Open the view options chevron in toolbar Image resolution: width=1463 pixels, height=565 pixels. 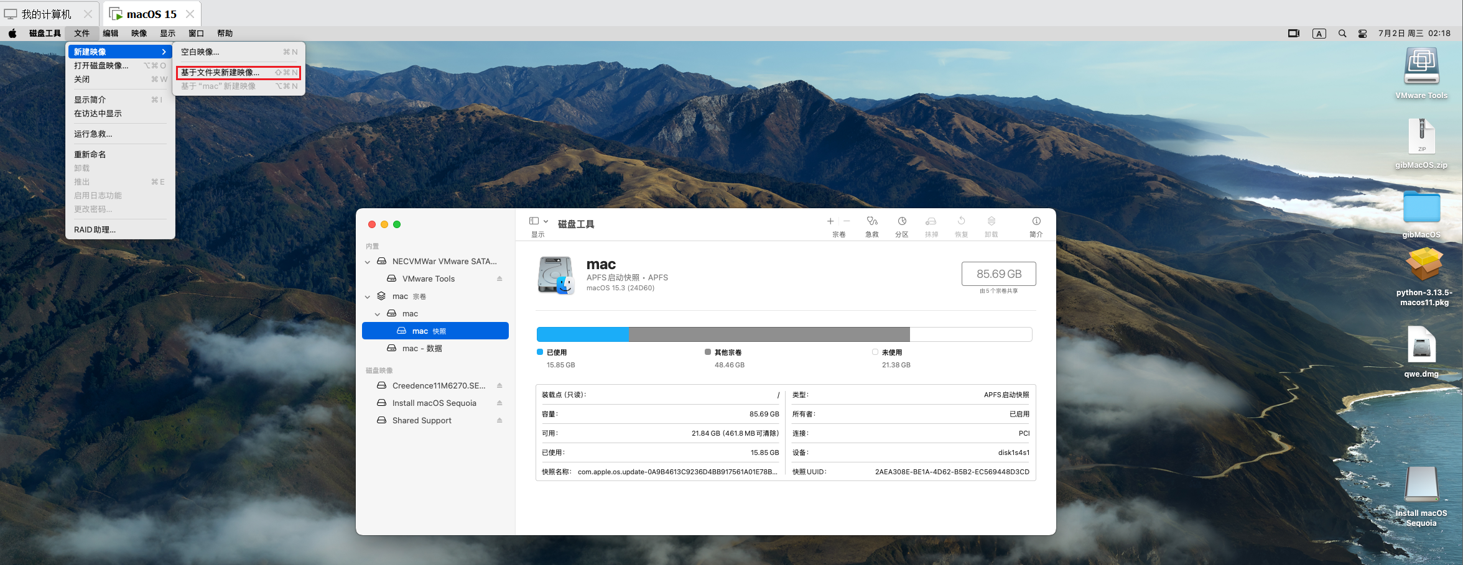(x=546, y=221)
